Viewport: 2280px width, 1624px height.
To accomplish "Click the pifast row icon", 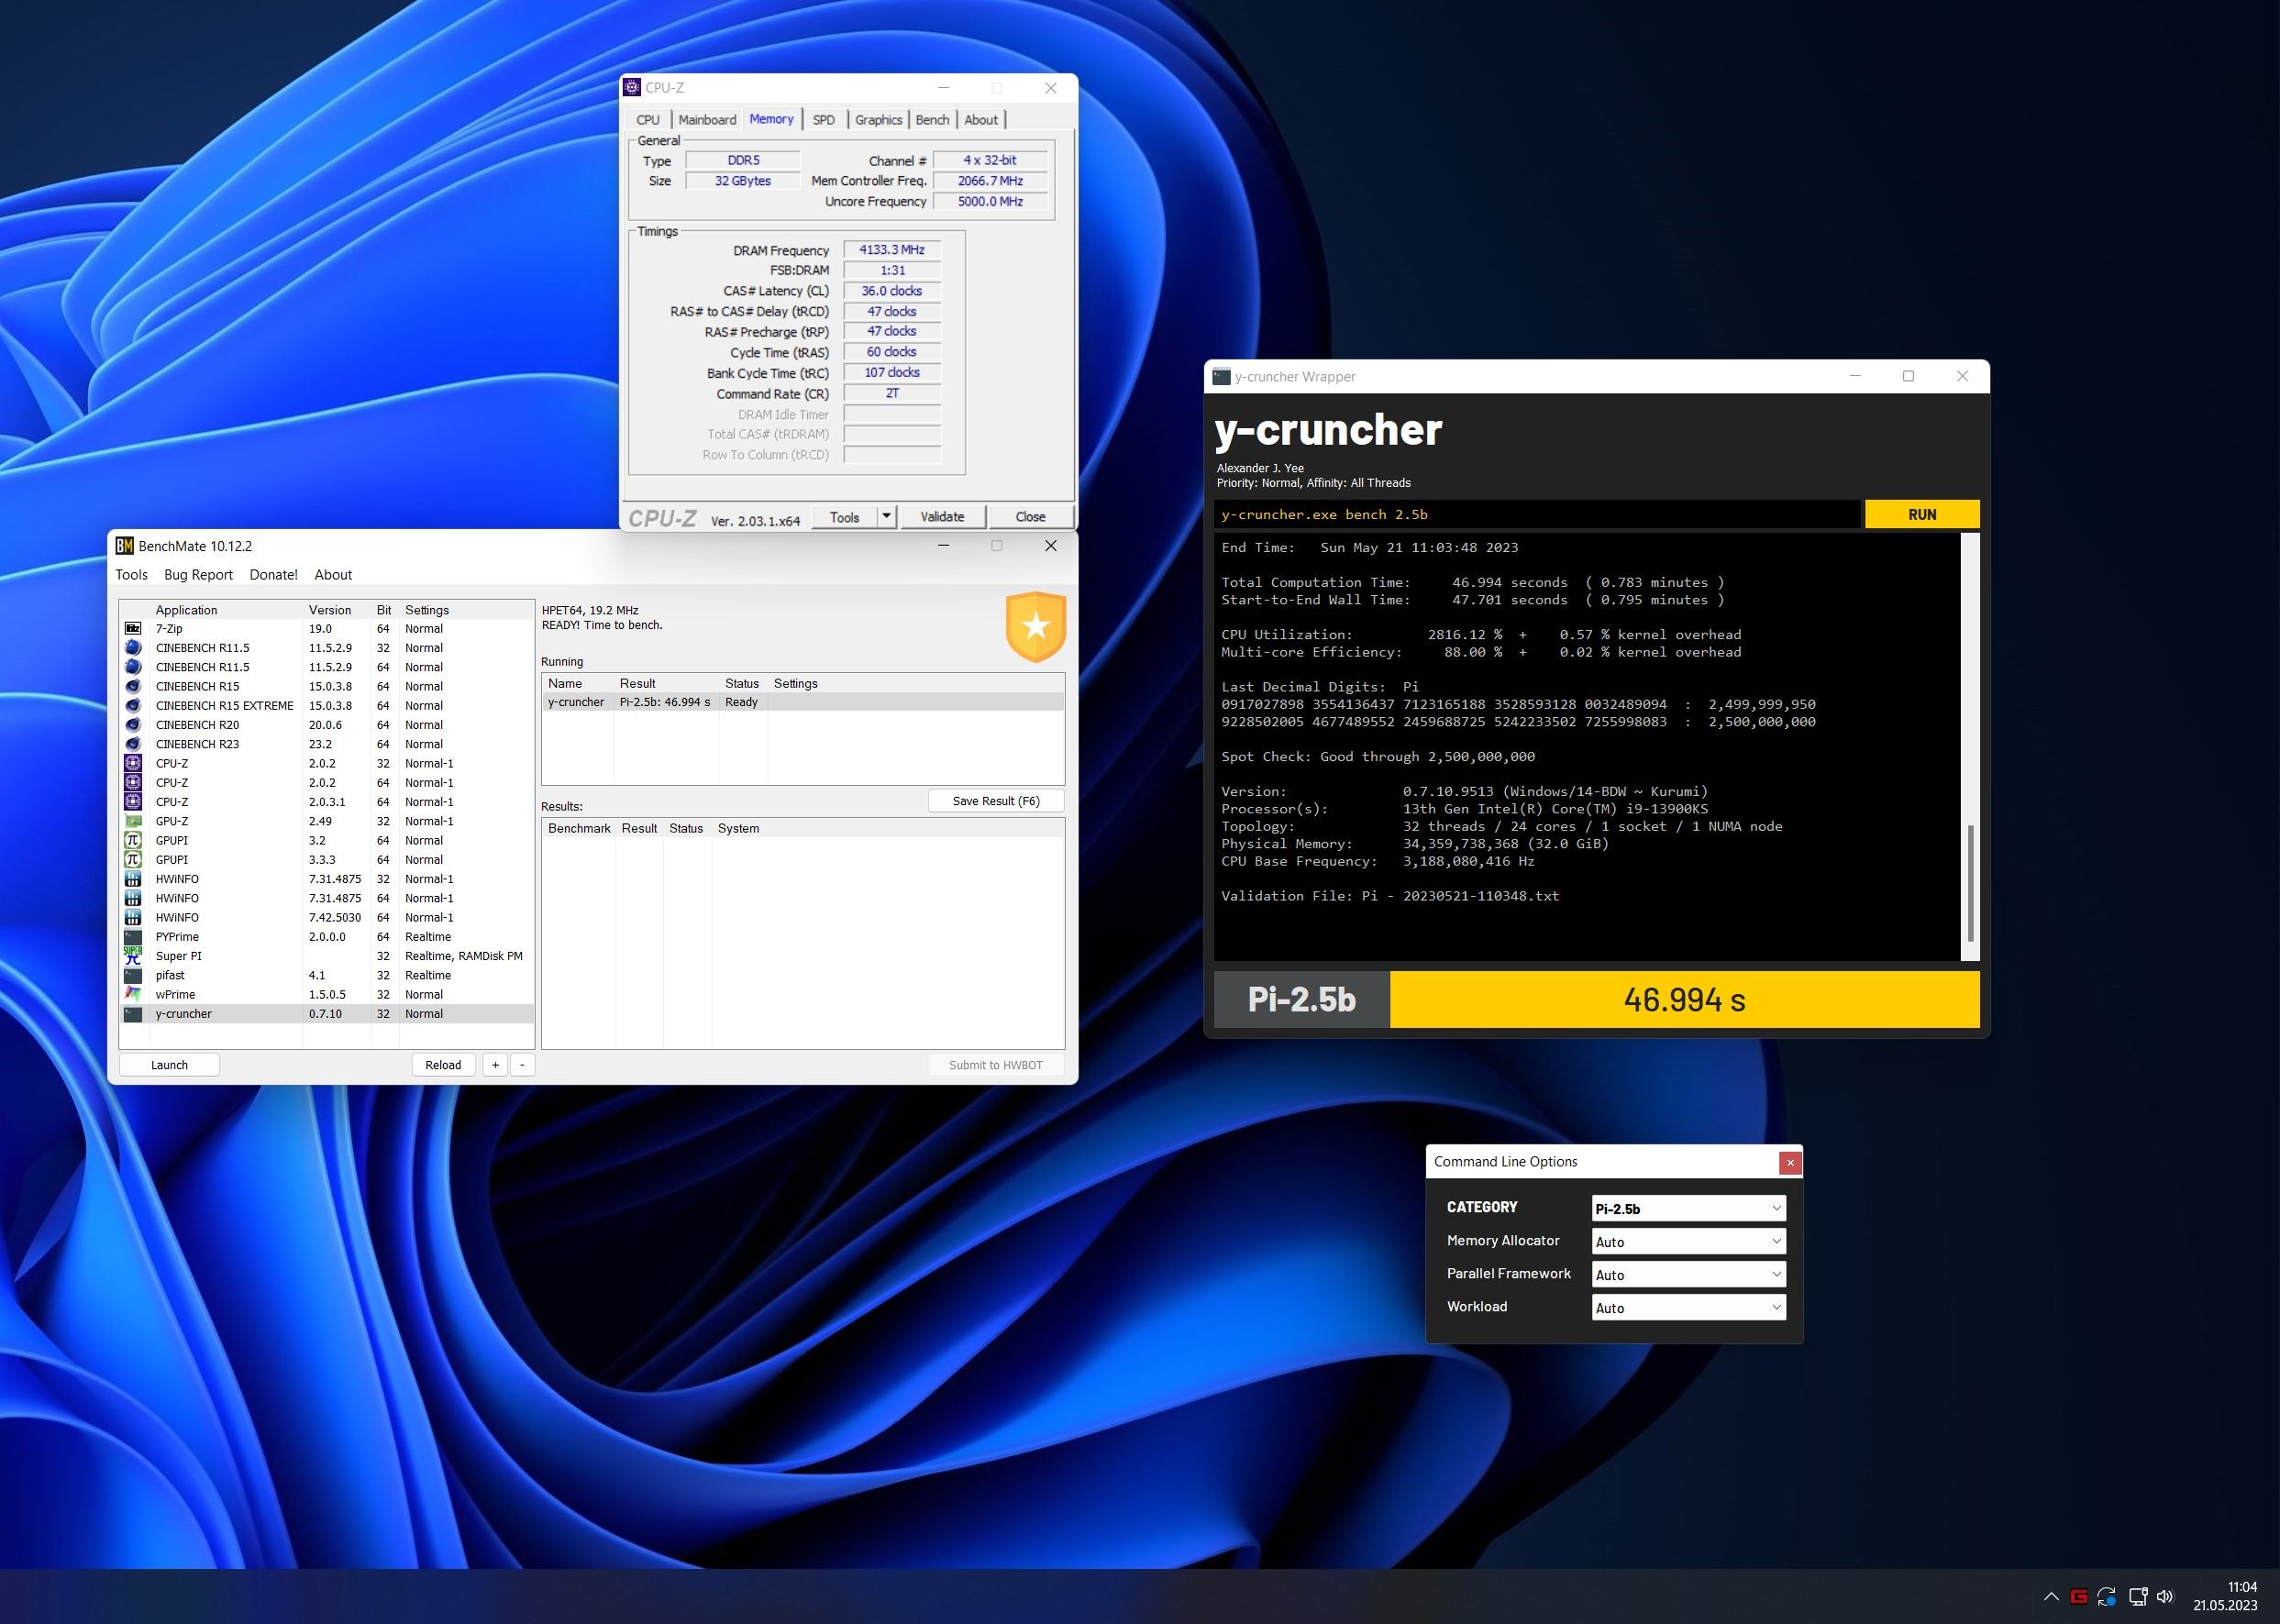I will point(132,975).
